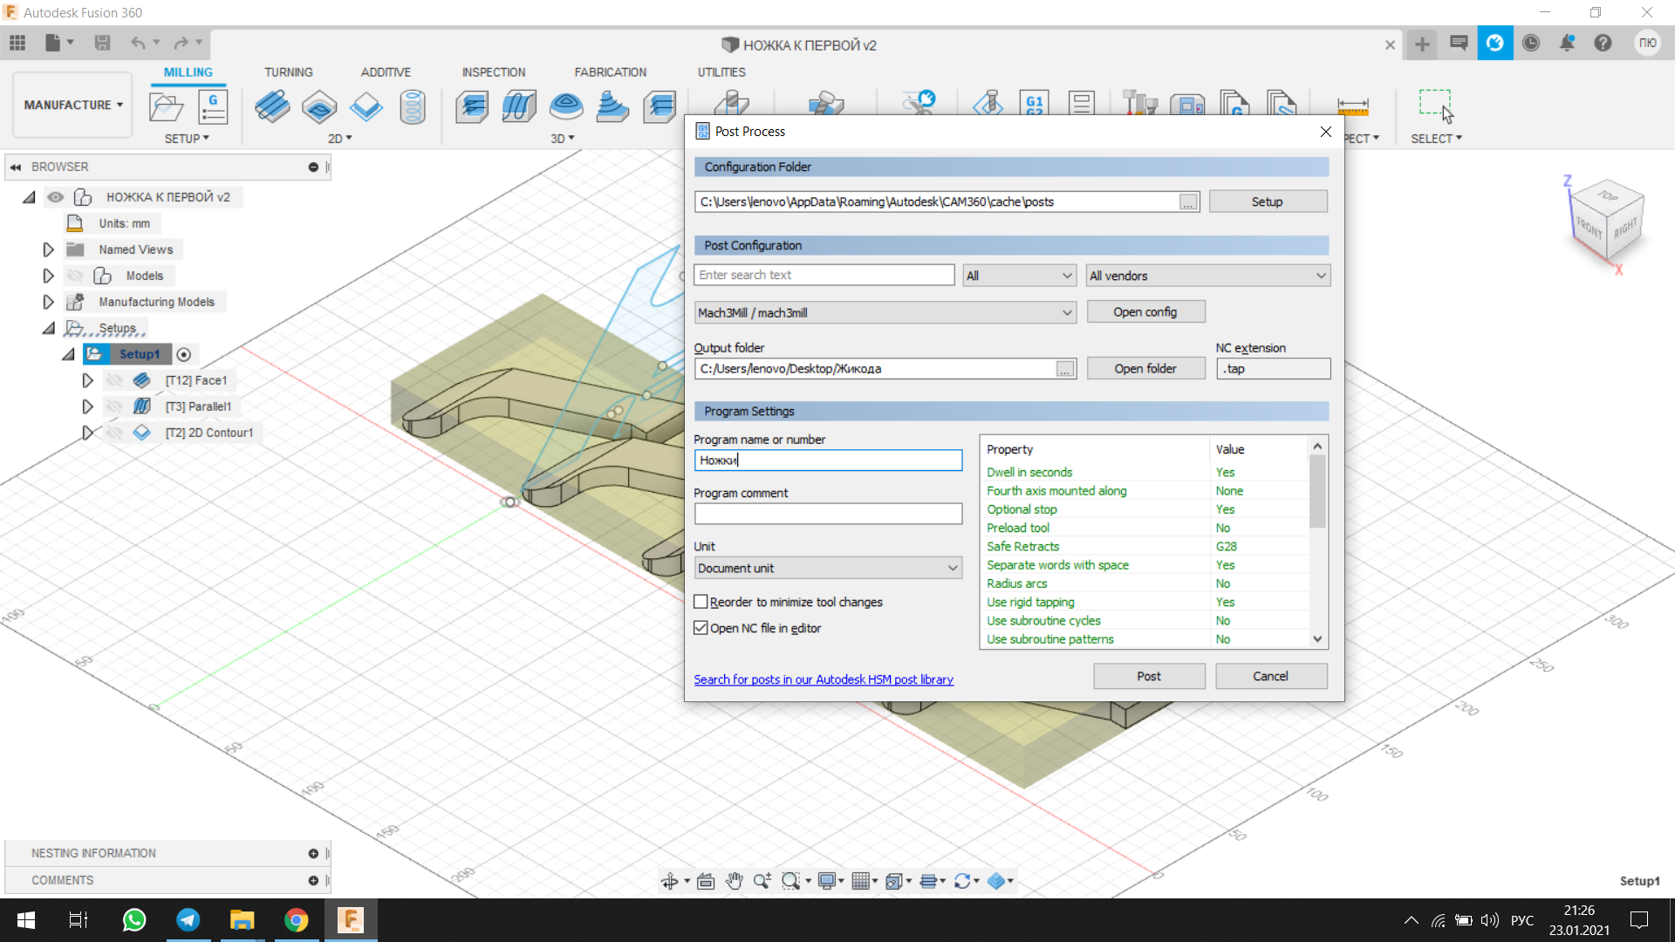This screenshot has height=942, width=1675.
Task: Toggle visibility eye of НОЖКА К ПЕРВОЙ v2
Action: click(55, 197)
